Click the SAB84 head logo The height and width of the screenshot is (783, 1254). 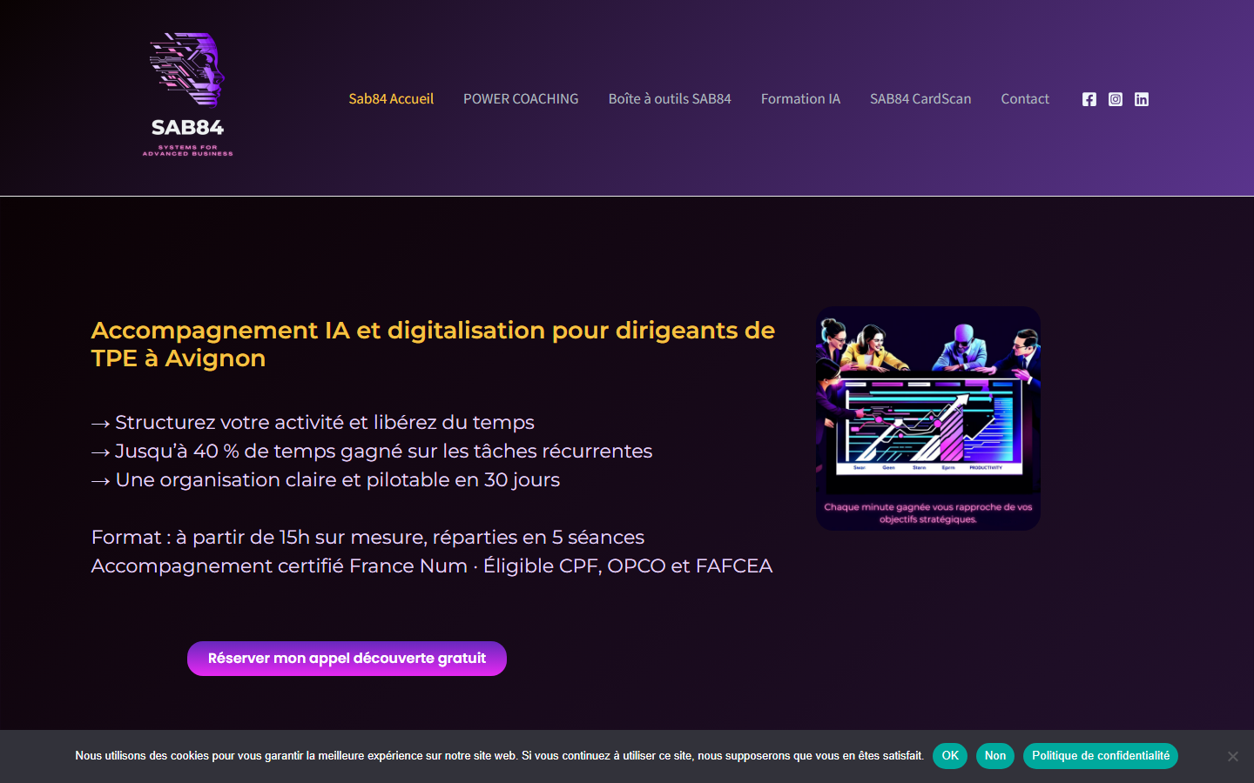pyautogui.click(x=188, y=95)
